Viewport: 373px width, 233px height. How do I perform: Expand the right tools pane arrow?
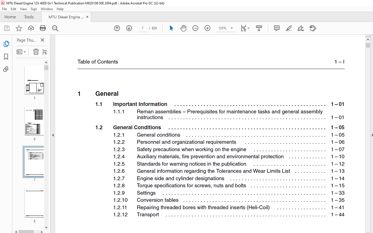pos(372,135)
